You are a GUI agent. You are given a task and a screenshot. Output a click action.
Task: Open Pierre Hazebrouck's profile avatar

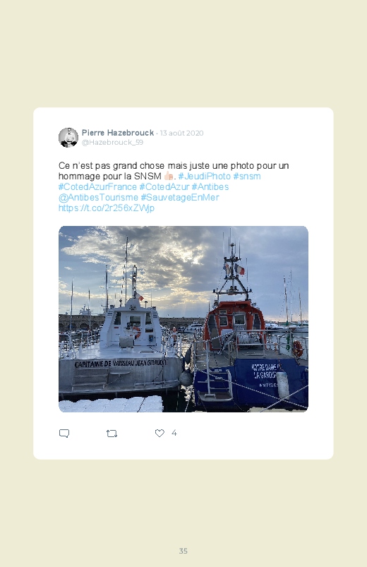pos(68,138)
